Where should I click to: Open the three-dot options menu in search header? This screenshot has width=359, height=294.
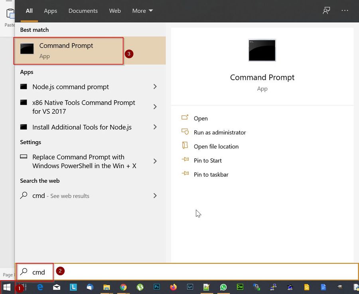pyautogui.click(x=345, y=10)
